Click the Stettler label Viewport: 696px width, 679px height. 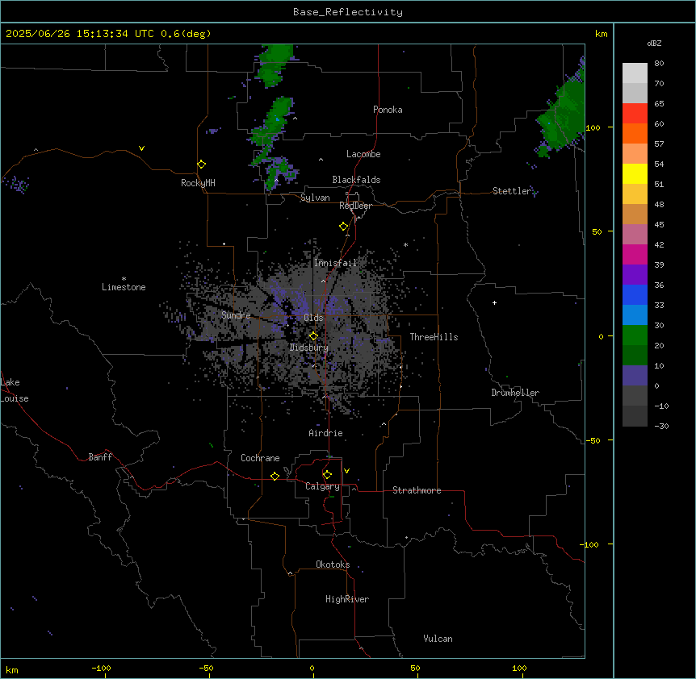coord(512,191)
